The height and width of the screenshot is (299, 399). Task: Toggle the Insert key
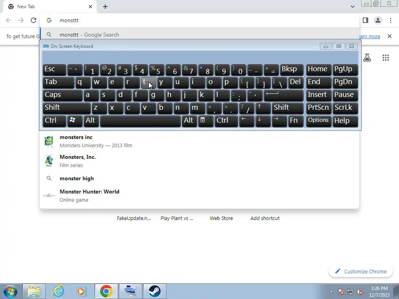tap(319, 96)
